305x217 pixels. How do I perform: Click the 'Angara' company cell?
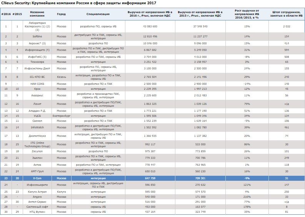pos(37,197)
